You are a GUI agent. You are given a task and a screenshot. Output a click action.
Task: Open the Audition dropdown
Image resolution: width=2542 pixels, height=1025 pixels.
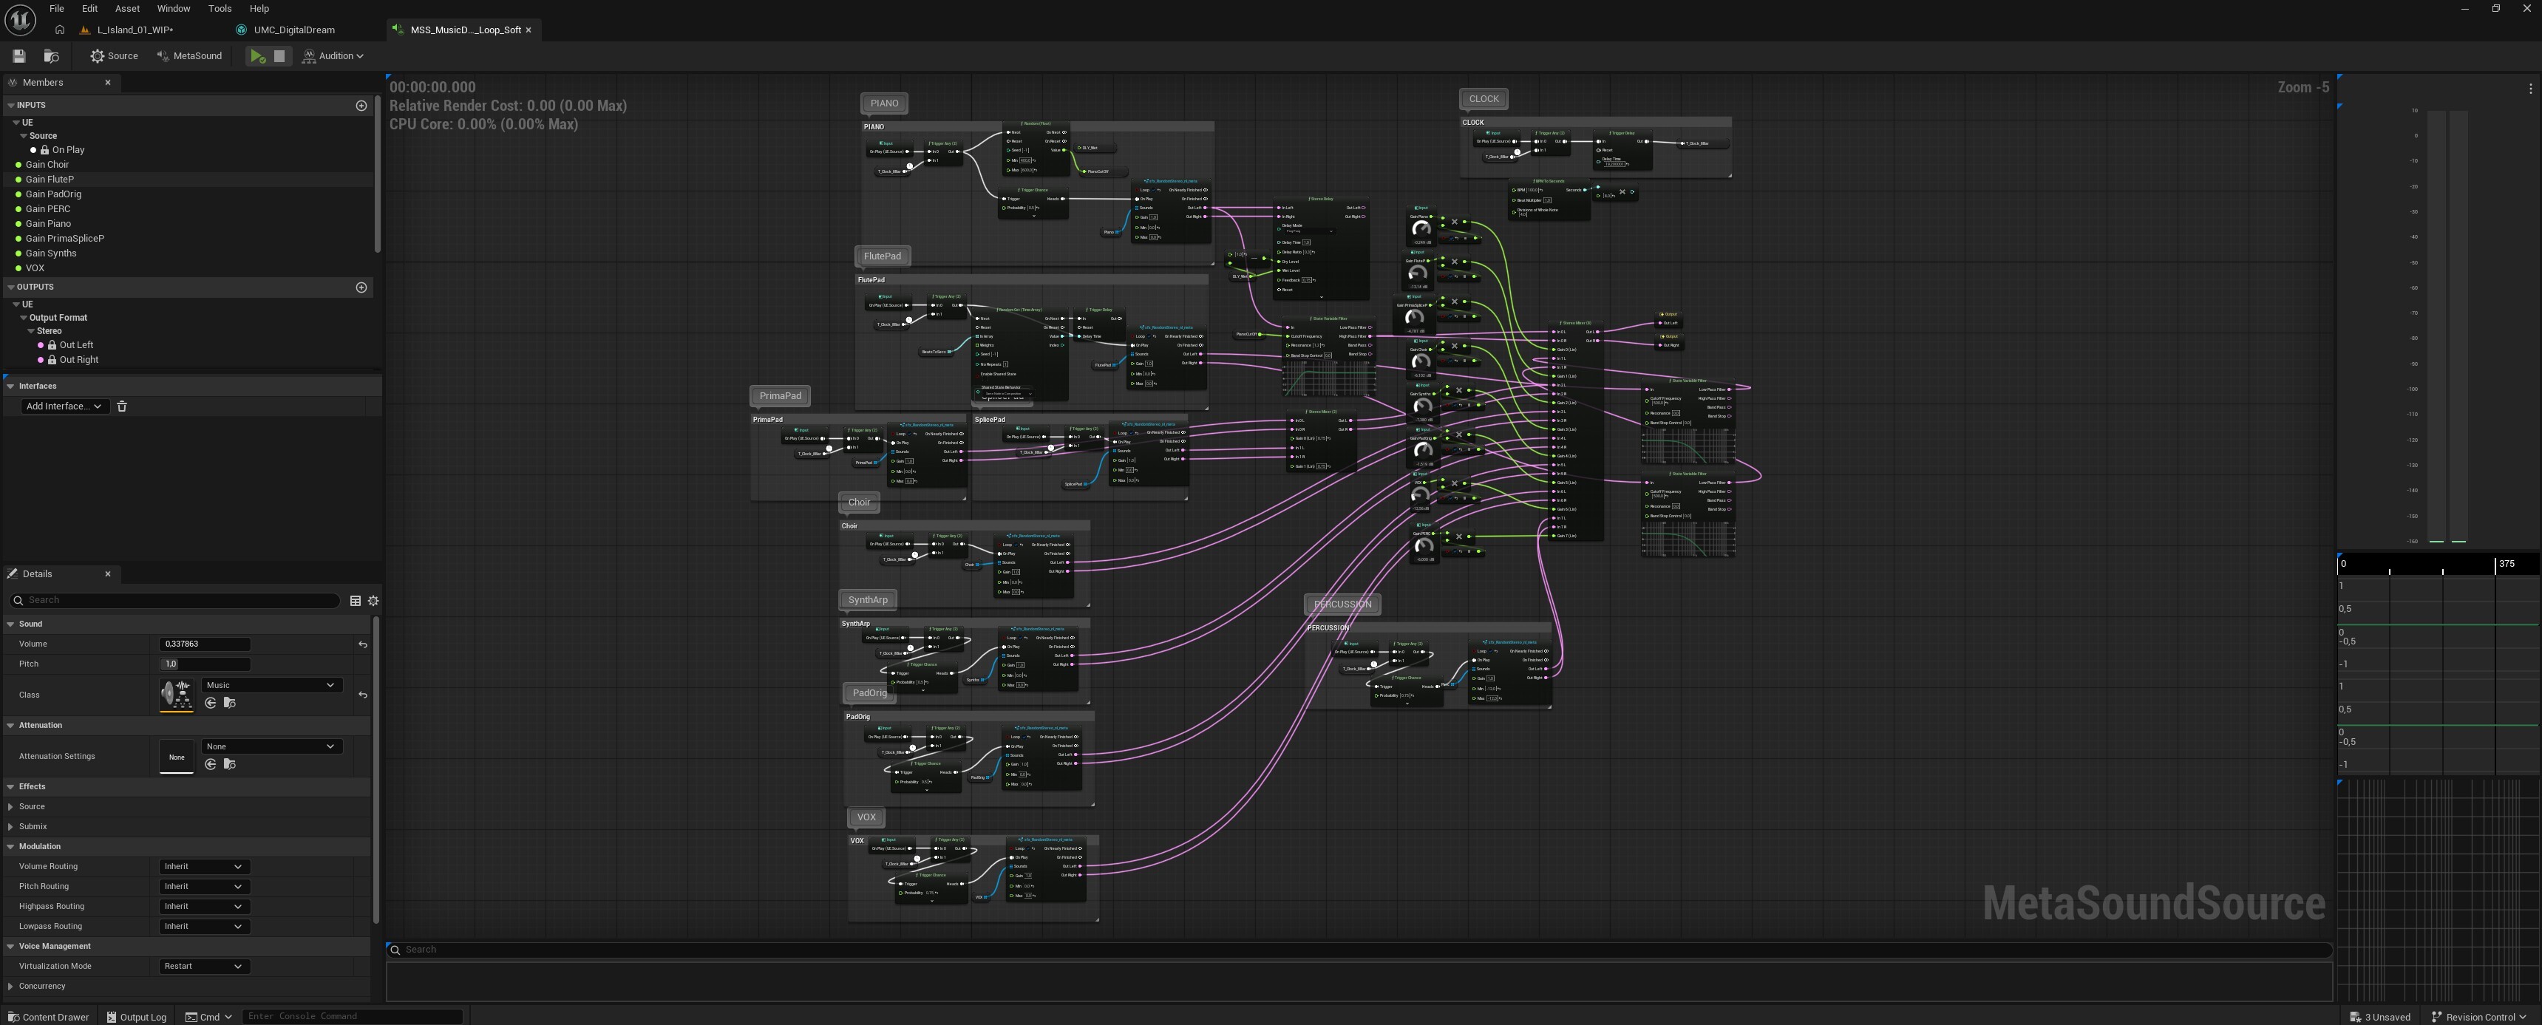(333, 56)
